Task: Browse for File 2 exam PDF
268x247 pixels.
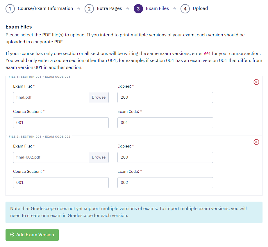Action: pos(99,157)
